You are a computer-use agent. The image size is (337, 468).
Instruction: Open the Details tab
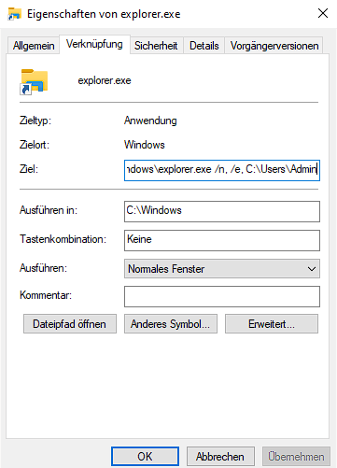204,46
